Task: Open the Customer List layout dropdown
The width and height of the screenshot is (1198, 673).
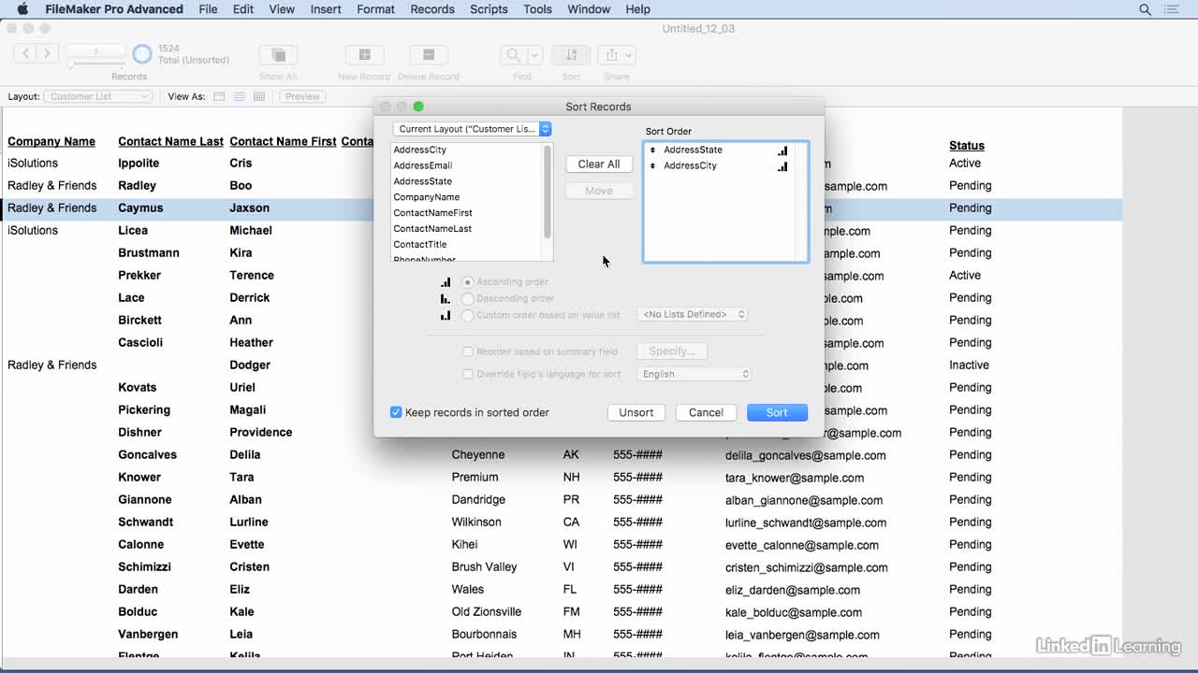Action: [97, 96]
